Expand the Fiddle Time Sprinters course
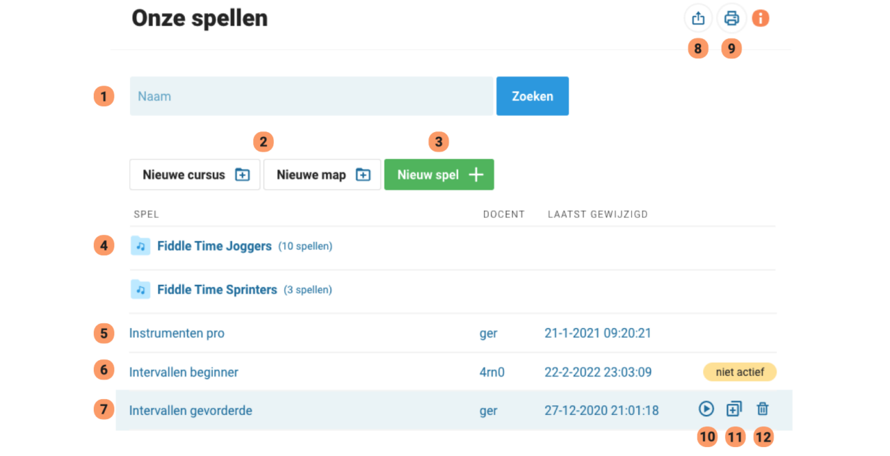The height and width of the screenshot is (456, 890). [x=217, y=289]
